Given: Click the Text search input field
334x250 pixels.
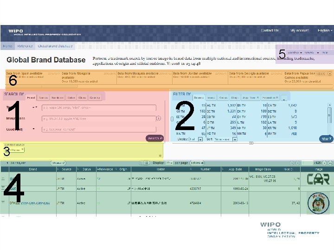Looking at the screenshot, I should [99, 107].
